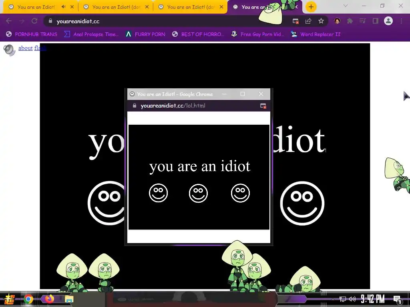Open the Chrome profile avatar

tap(388, 21)
